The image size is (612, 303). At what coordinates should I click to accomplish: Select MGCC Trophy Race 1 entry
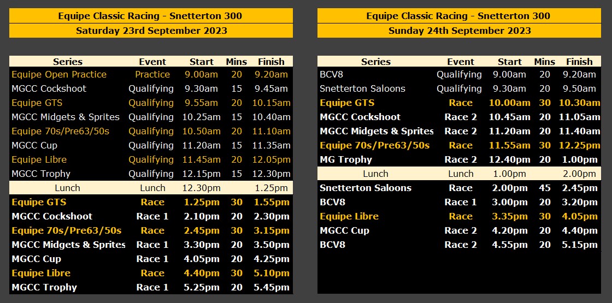coord(151,287)
